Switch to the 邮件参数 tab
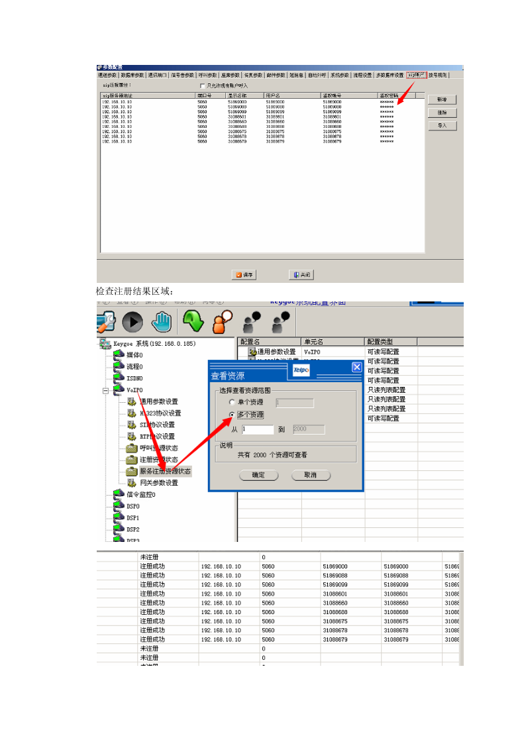Image resolution: width=526 pixels, height=744 pixels. tap(276, 75)
